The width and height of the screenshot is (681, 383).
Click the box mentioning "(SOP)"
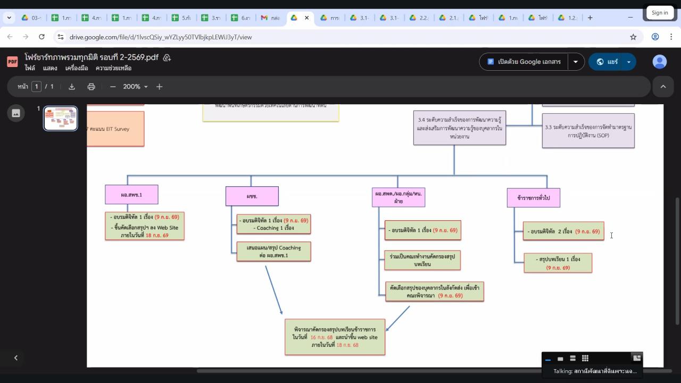click(x=588, y=131)
